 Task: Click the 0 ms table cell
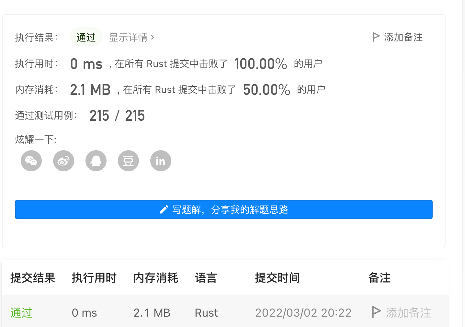click(x=85, y=313)
